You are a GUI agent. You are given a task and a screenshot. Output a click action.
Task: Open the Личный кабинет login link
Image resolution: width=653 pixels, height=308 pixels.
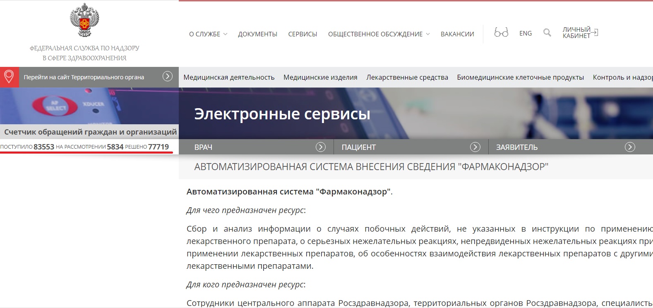(x=580, y=33)
